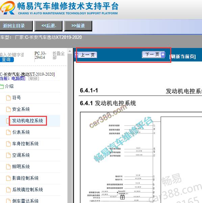Viewport: 202px width, 203px height.
Task: Click the document icon beside 后视镜控制系统
Action: [x=8, y=190]
